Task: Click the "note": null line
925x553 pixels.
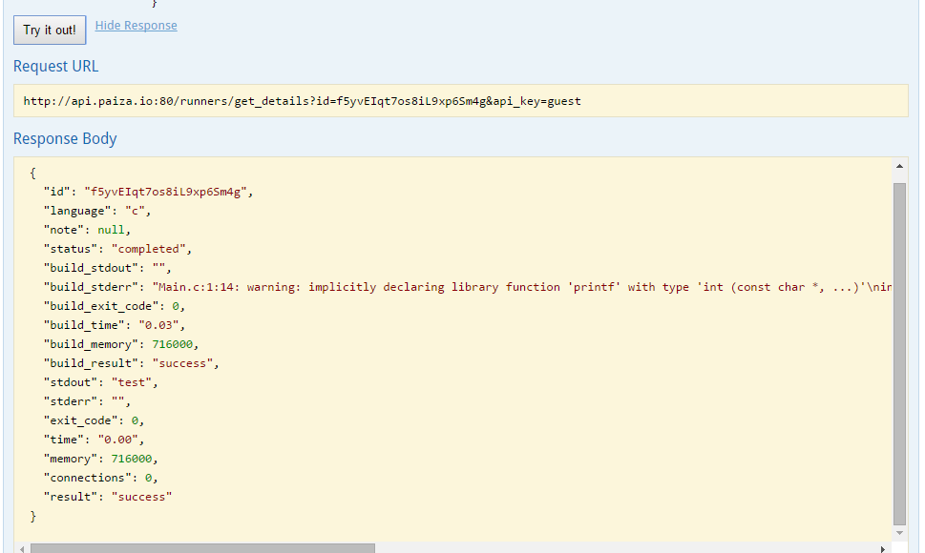Action: 87,230
